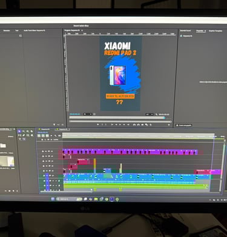Open the Program monitor button editor
Viewport: 227px width, 237px height.
[x=169, y=125]
